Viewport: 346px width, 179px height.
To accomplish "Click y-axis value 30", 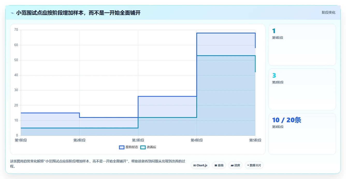I will [16, 90].
